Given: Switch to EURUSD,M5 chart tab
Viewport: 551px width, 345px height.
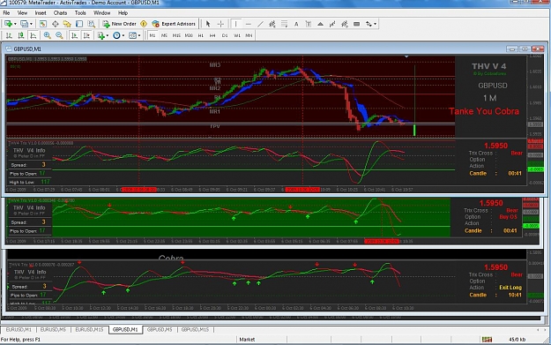Looking at the screenshot, I should (53, 330).
